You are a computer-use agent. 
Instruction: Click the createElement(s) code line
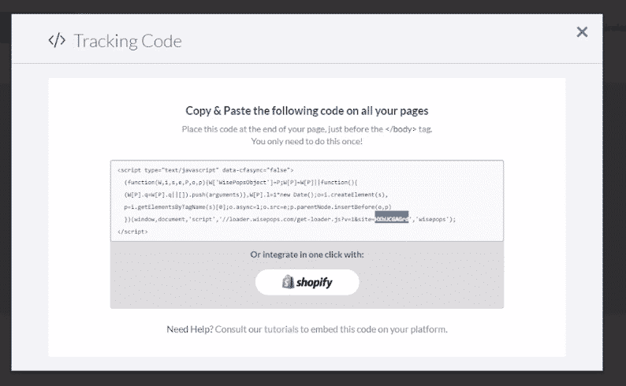click(x=256, y=195)
